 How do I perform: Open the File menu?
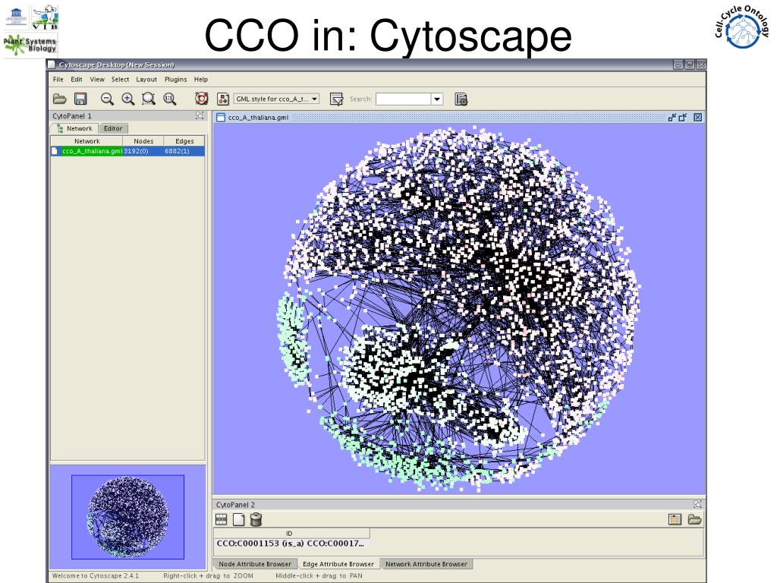[x=58, y=79]
